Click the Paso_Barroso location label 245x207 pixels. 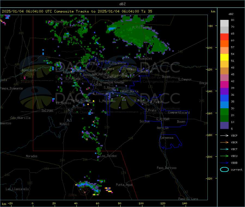tap(167, 168)
